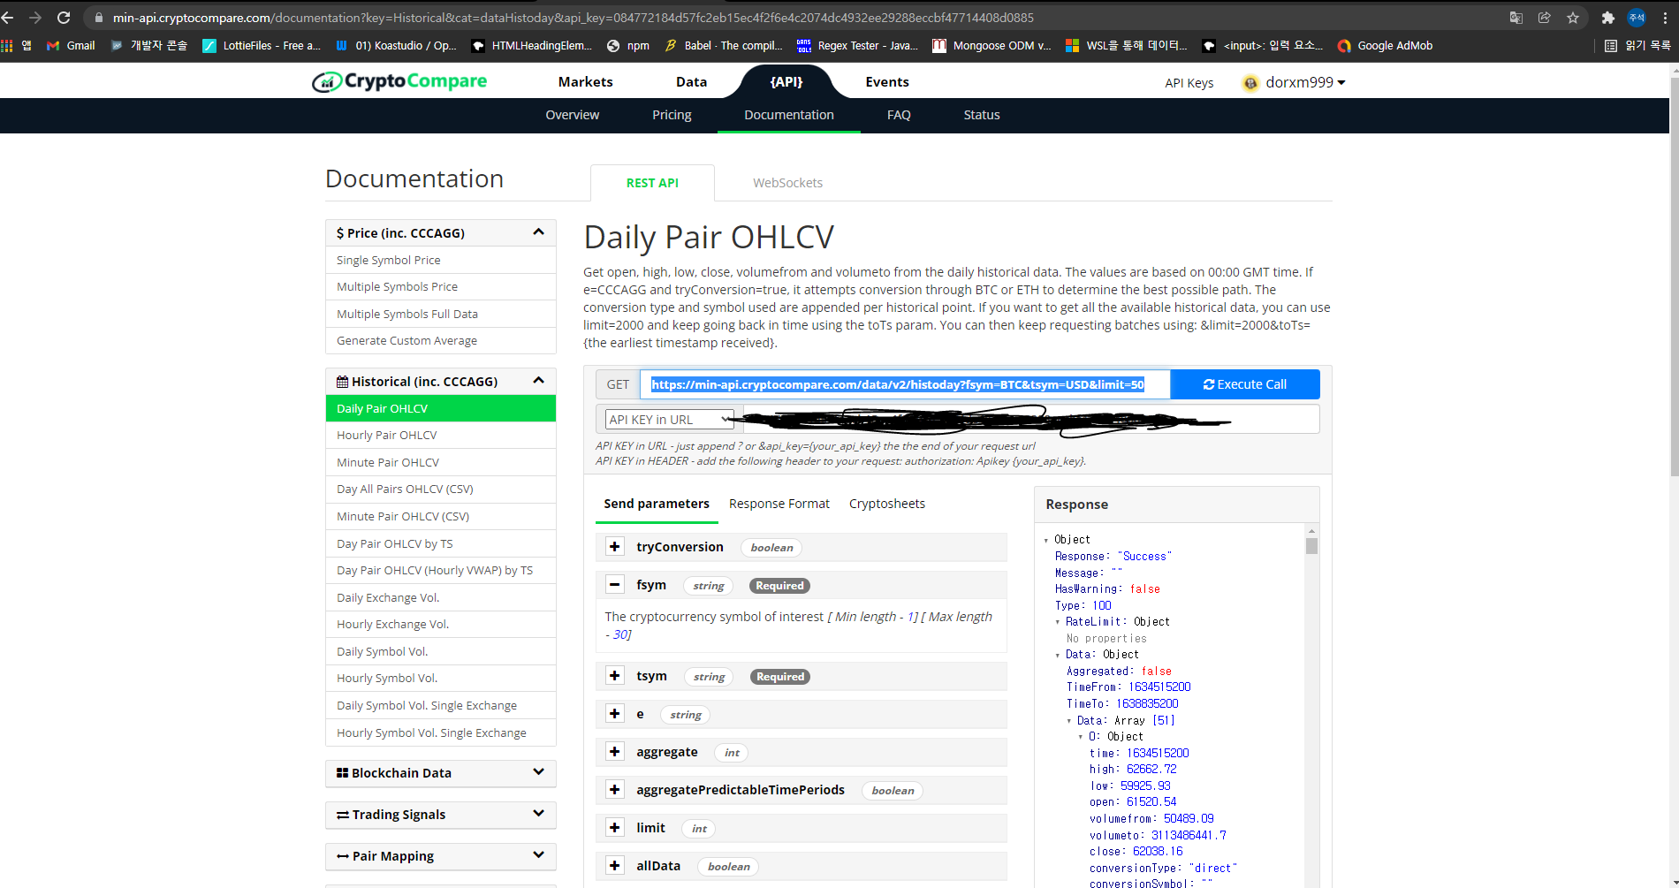Image resolution: width=1679 pixels, height=888 pixels.
Task: Expand the Blockchain Data section
Action: (538, 772)
